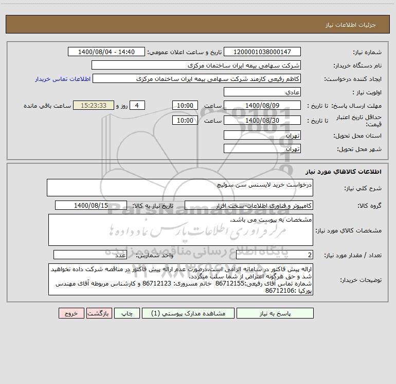Screen dimensions: 396x384
Task: Open 'مشاهده مدارک پیوستی (1)' attachments button
Action: pyautogui.click(x=188, y=313)
